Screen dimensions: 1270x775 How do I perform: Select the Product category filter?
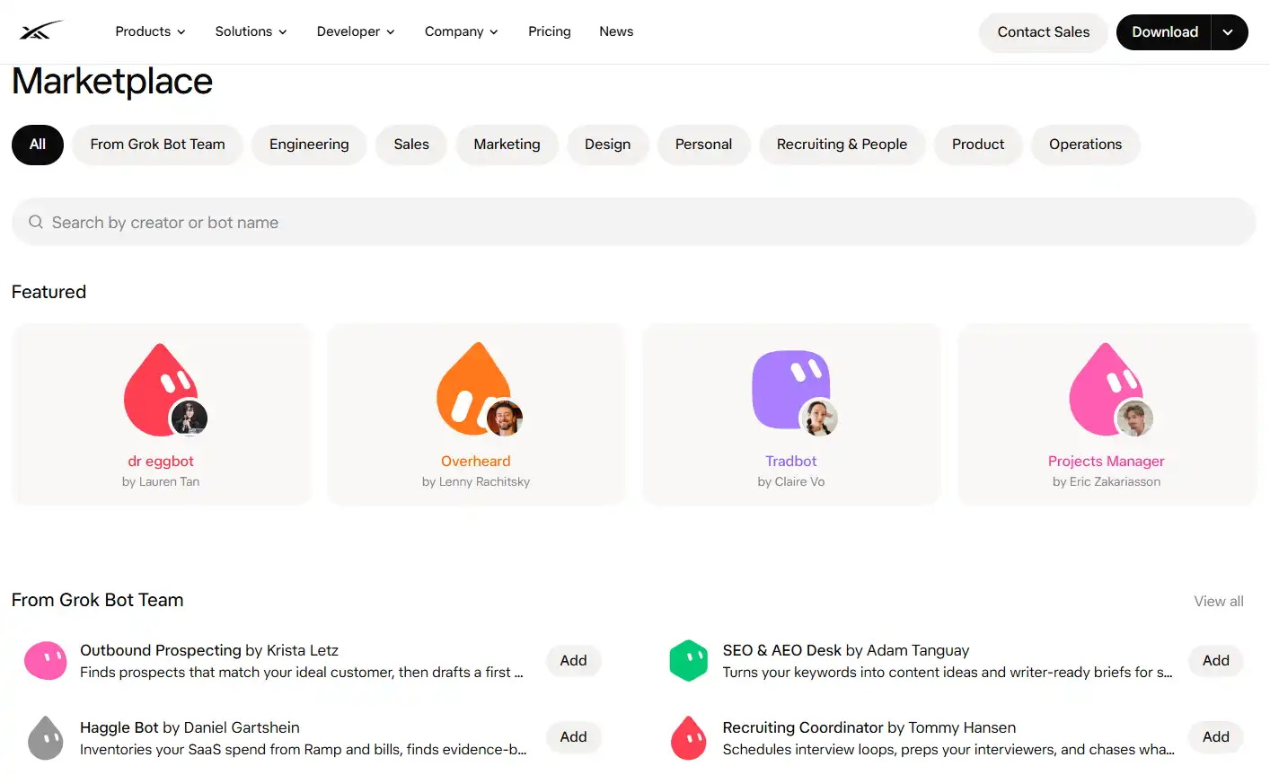(x=978, y=145)
